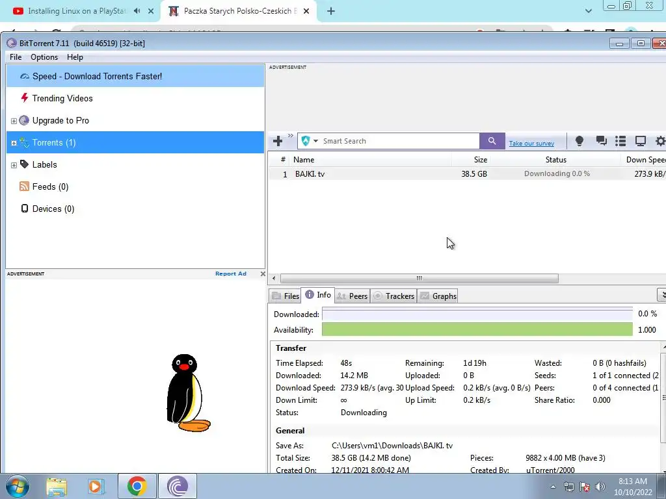Select Upgrade to Pro sidebar item

(60, 120)
